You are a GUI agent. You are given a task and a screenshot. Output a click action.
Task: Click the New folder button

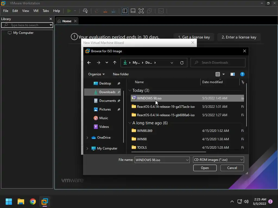pyautogui.click(x=121, y=74)
